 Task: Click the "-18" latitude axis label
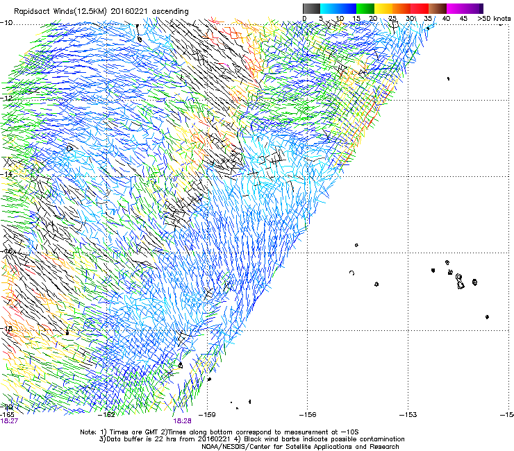(x=6, y=328)
